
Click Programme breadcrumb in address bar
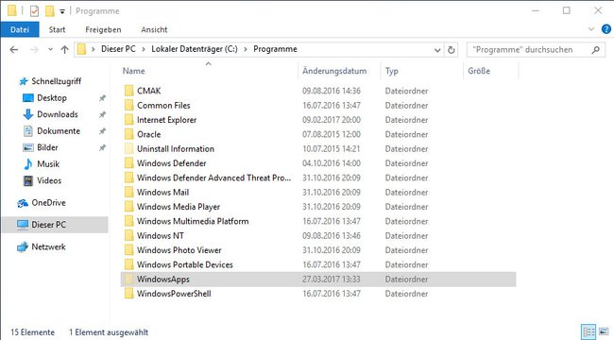[275, 49]
